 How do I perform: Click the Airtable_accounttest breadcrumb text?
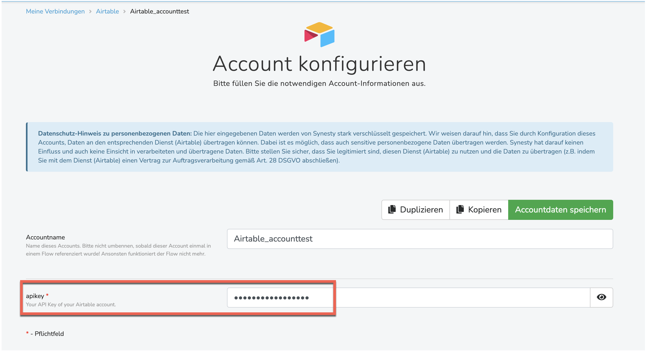(160, 11)
